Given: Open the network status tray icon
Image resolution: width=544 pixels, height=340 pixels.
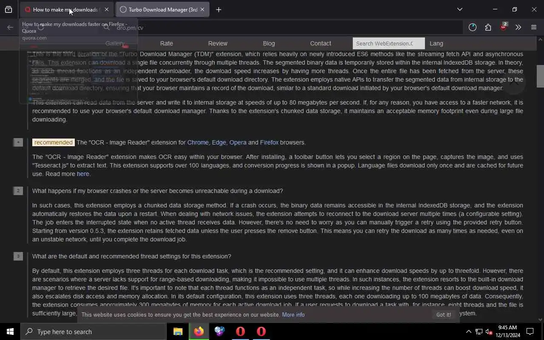Looking at the screenshot, I should (479, 331).
